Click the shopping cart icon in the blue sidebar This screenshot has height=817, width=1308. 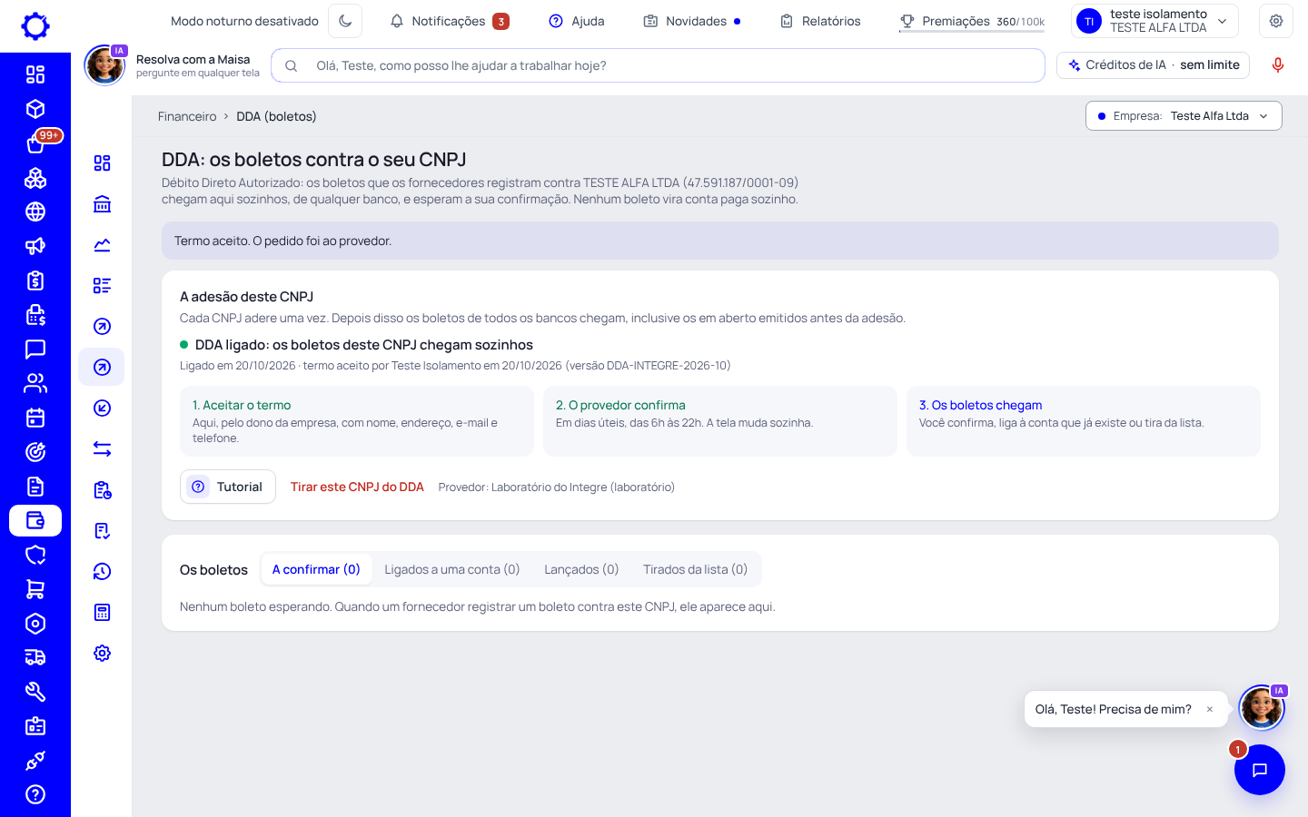(x=35, y=589)
